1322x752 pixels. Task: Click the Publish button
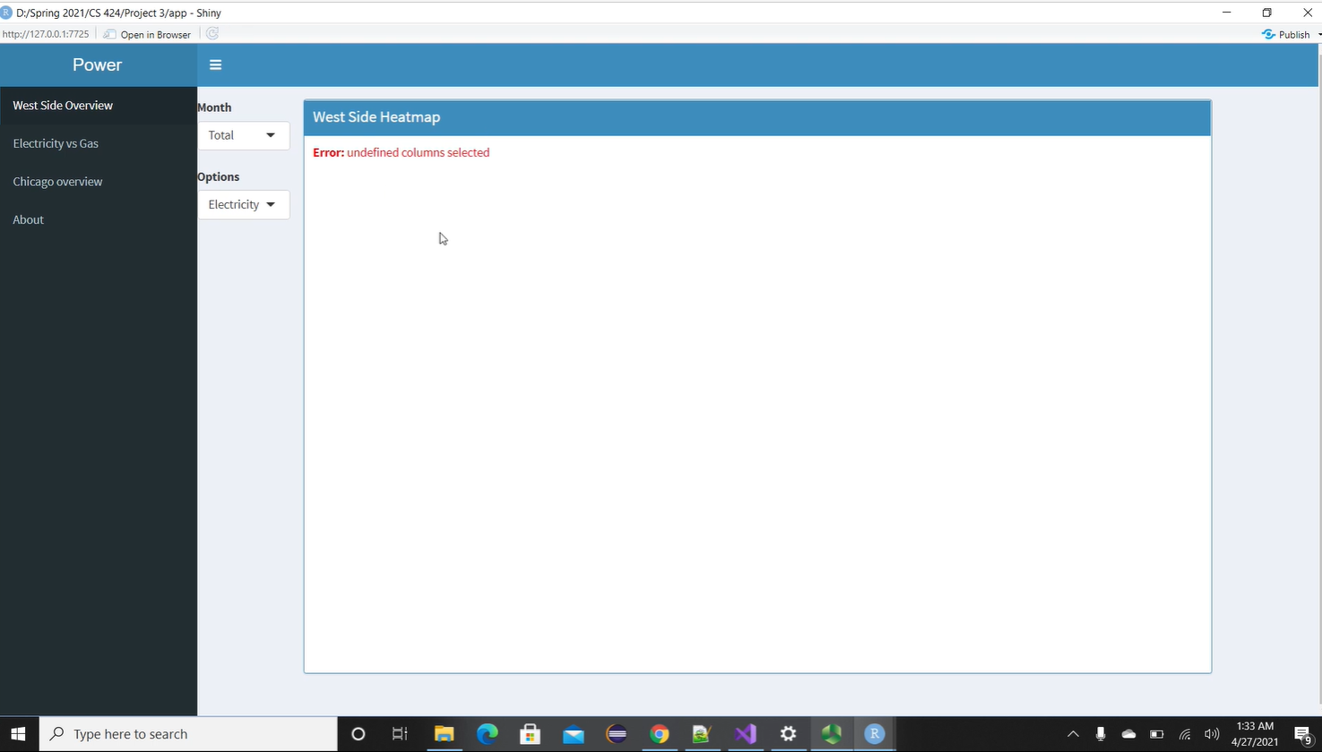(x=1287, y=34)
